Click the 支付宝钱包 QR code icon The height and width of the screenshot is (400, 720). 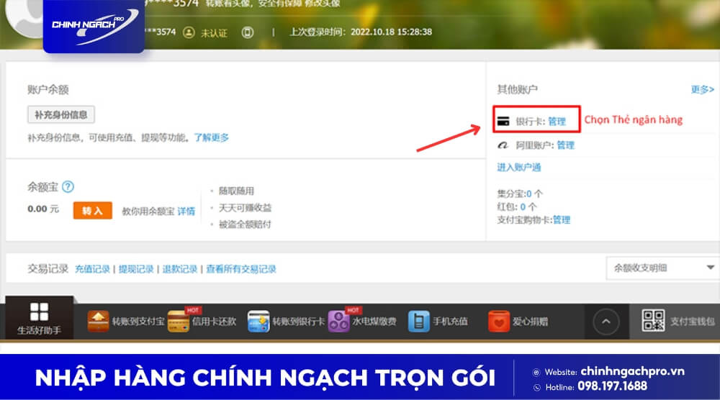[x=654, y=321]
